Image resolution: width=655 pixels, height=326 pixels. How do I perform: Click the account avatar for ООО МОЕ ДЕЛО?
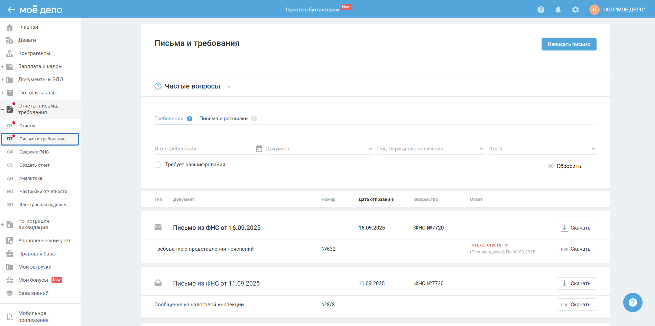pos(594,10)
